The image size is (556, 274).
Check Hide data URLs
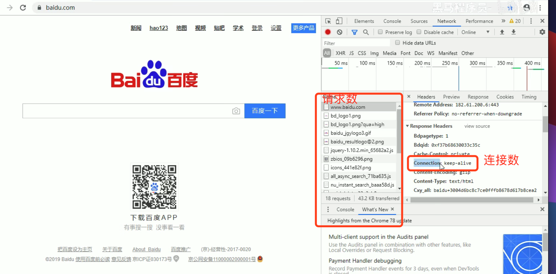[397, 43]
